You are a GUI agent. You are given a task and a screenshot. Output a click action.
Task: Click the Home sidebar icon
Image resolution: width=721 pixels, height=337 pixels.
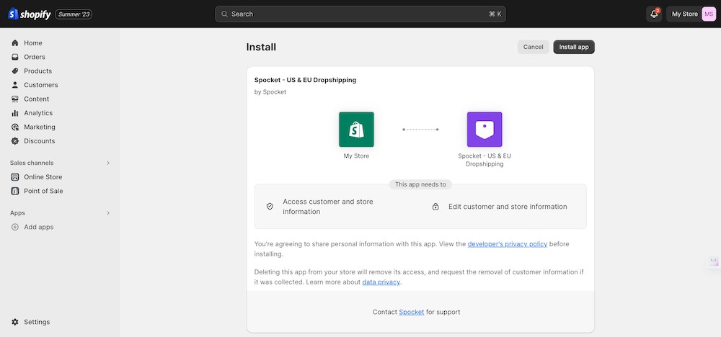[15, 42]
